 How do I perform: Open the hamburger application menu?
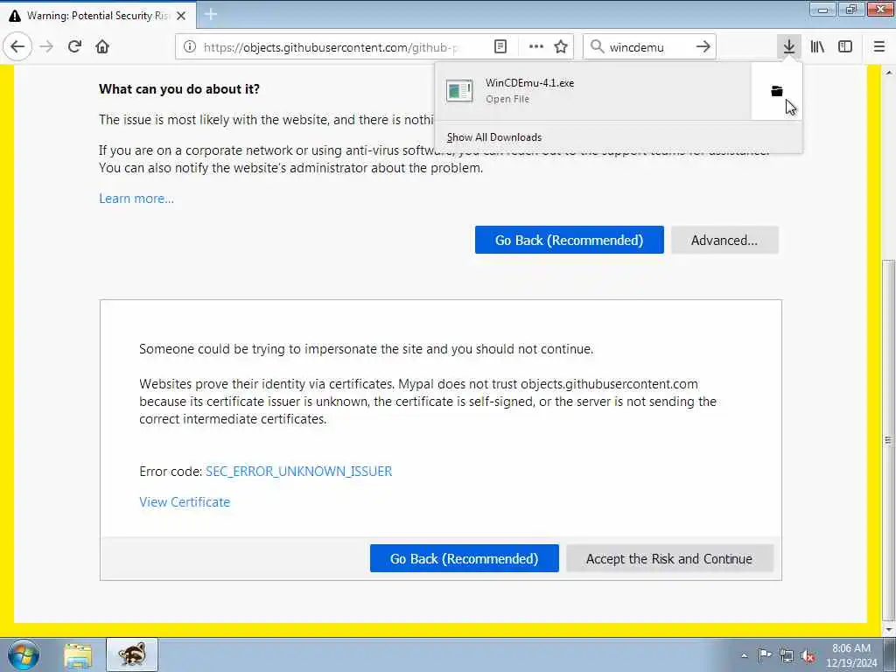(x=879, y=47)
